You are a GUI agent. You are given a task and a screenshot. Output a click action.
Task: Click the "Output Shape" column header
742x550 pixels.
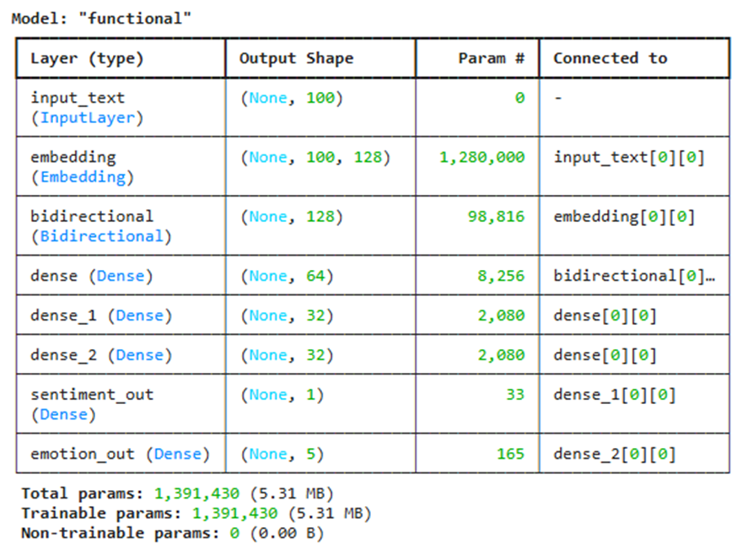[x=296, y=58]
